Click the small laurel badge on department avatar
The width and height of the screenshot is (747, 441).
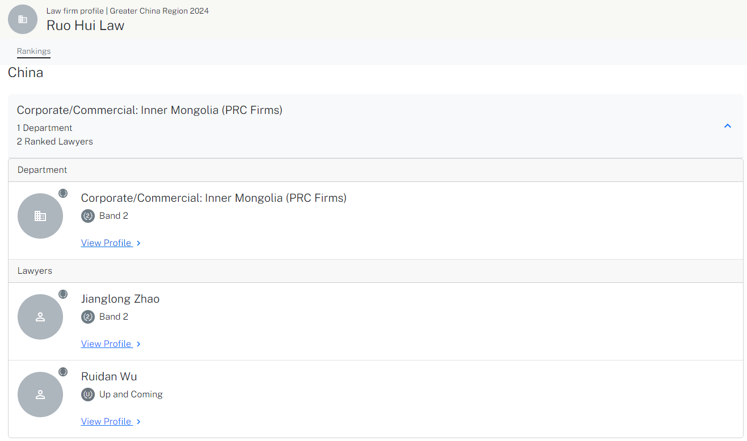tap(63, 193)
